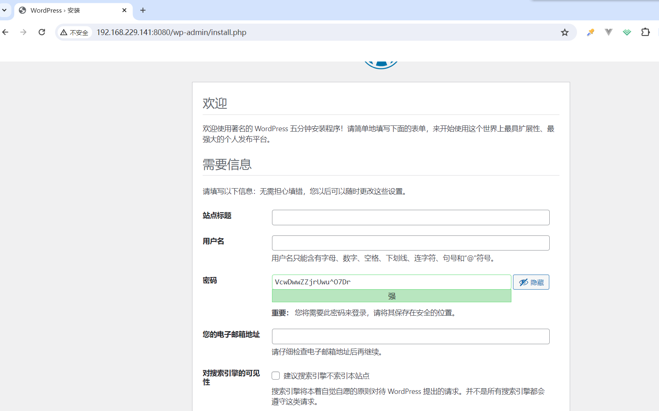The height and width of the screenshot is (411, 659).
Task: Toggle password visibility with 隐藏 button
Action: (531, 282)
